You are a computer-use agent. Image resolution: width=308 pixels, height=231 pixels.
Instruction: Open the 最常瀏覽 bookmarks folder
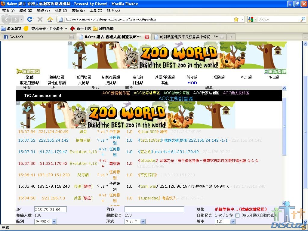(x=11, y=29)
